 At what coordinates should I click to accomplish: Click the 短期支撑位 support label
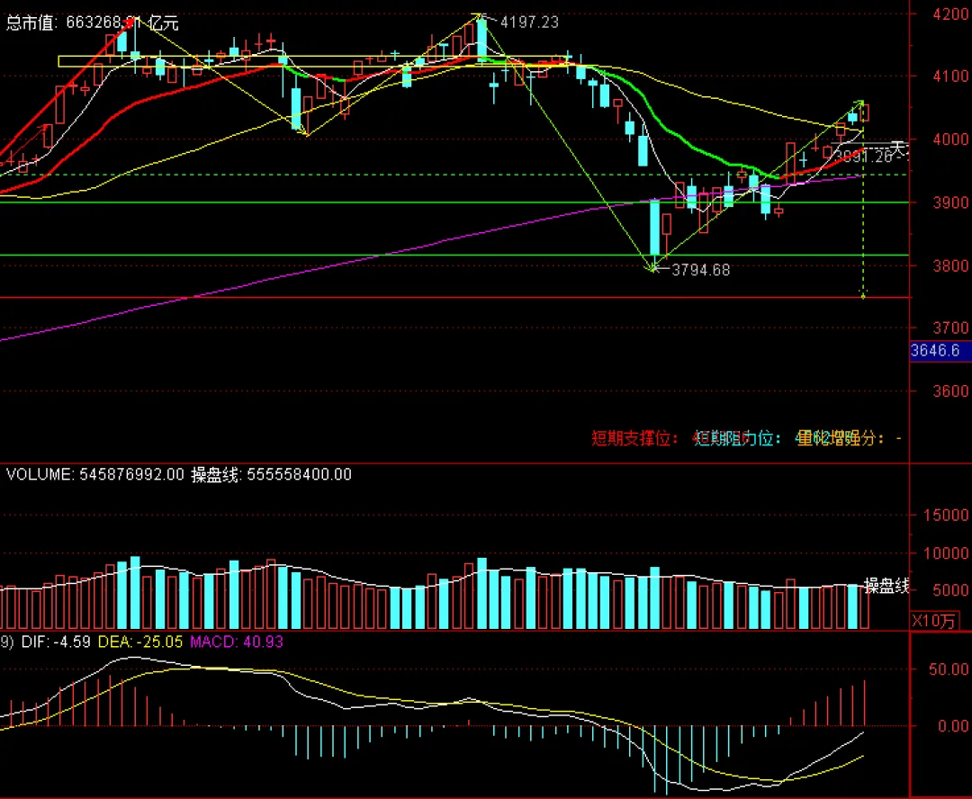point(634,438)
